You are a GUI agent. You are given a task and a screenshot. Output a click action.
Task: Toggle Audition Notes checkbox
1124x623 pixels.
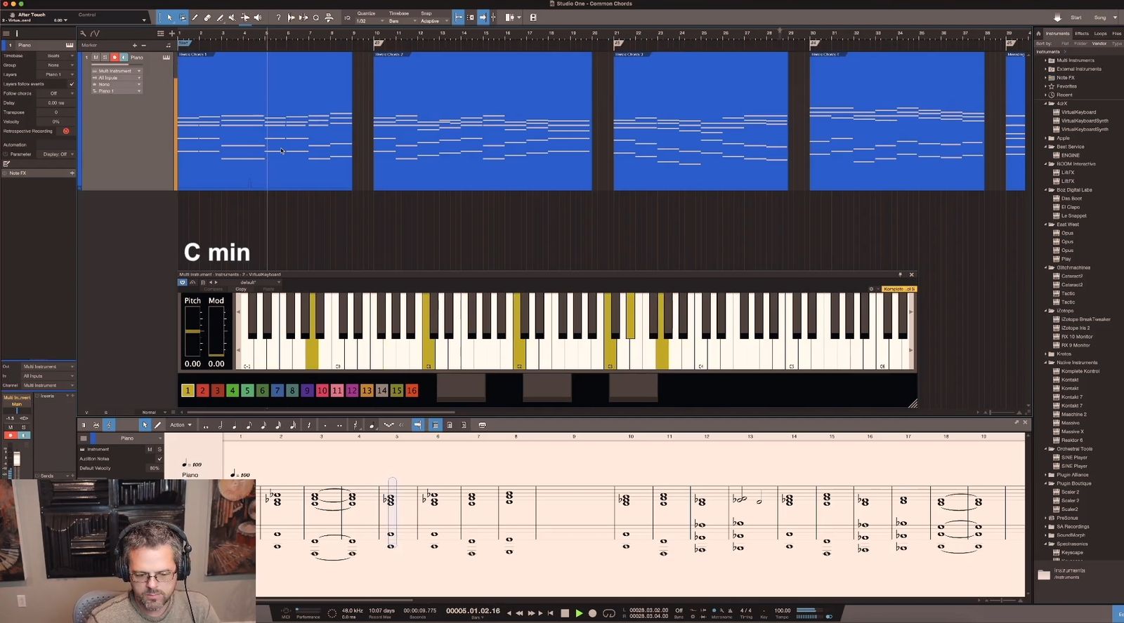(x=159, y=459)
